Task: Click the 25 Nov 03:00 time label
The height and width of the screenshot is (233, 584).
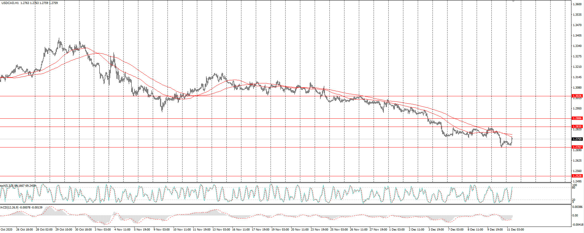Action: (x=339, y=230)
